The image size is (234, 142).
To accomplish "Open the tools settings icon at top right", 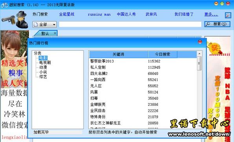I will point(228,15).
